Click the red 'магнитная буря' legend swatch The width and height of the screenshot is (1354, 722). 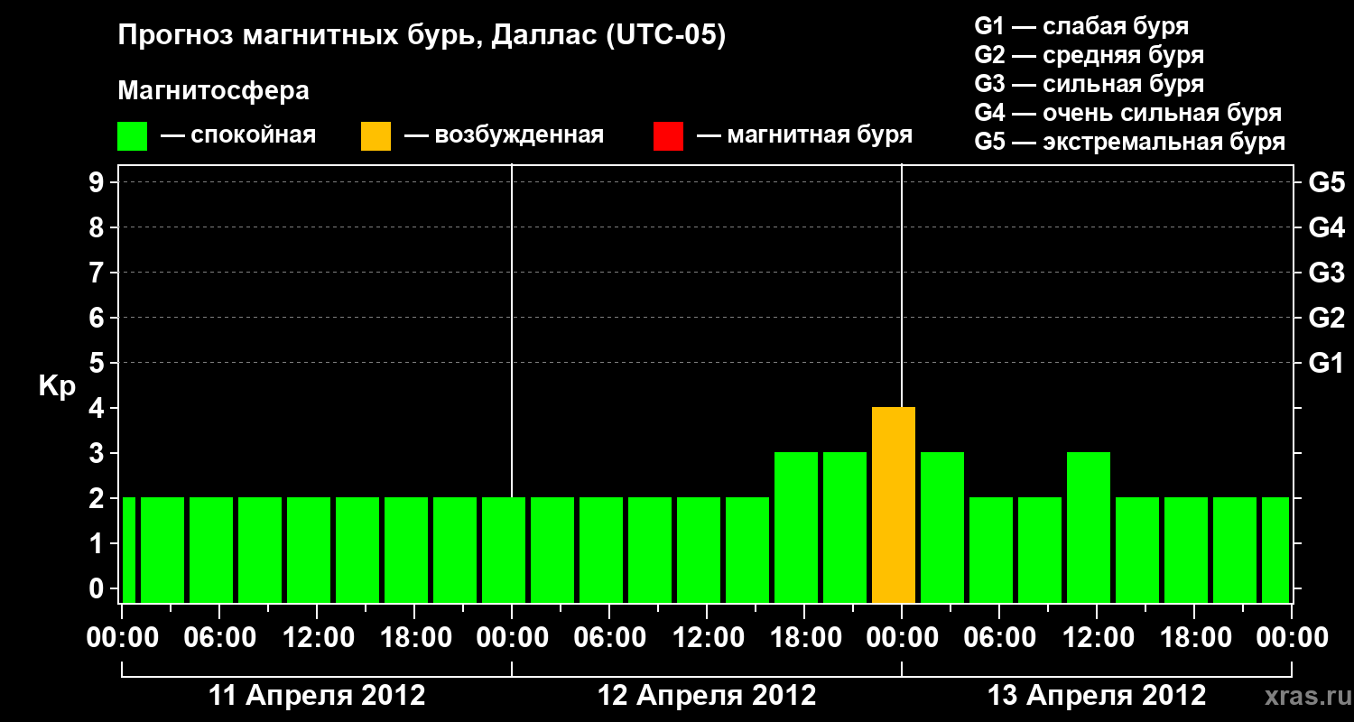[x=668, y=136]
